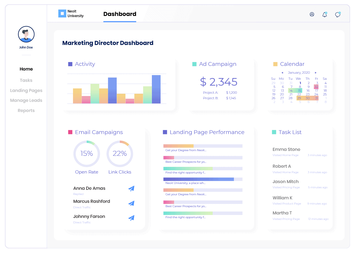Click the pink Email Campaigns square icon
355x253 pixels.
70,132
